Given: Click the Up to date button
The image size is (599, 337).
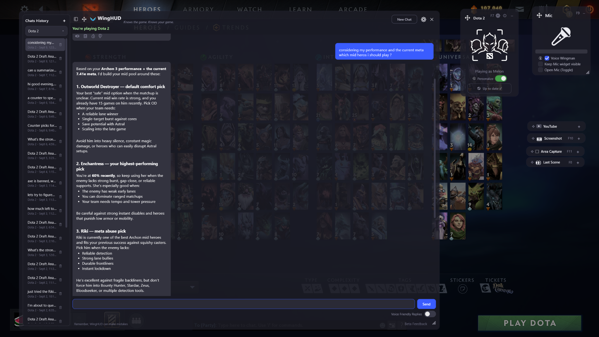Looking at the screenshot, I should pyautogui.click(x=489, y=88).
